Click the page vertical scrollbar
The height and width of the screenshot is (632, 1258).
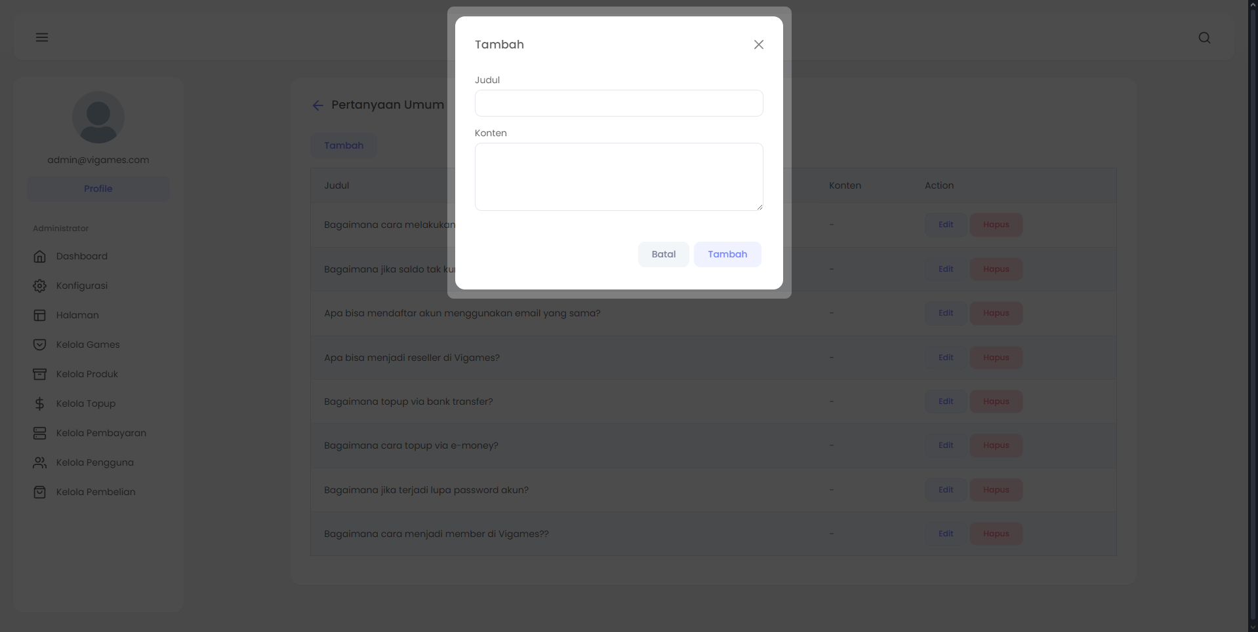(1253, 316)
